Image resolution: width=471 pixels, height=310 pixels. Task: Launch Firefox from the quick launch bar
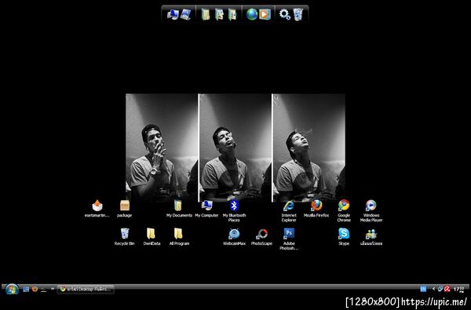point(35,289)
